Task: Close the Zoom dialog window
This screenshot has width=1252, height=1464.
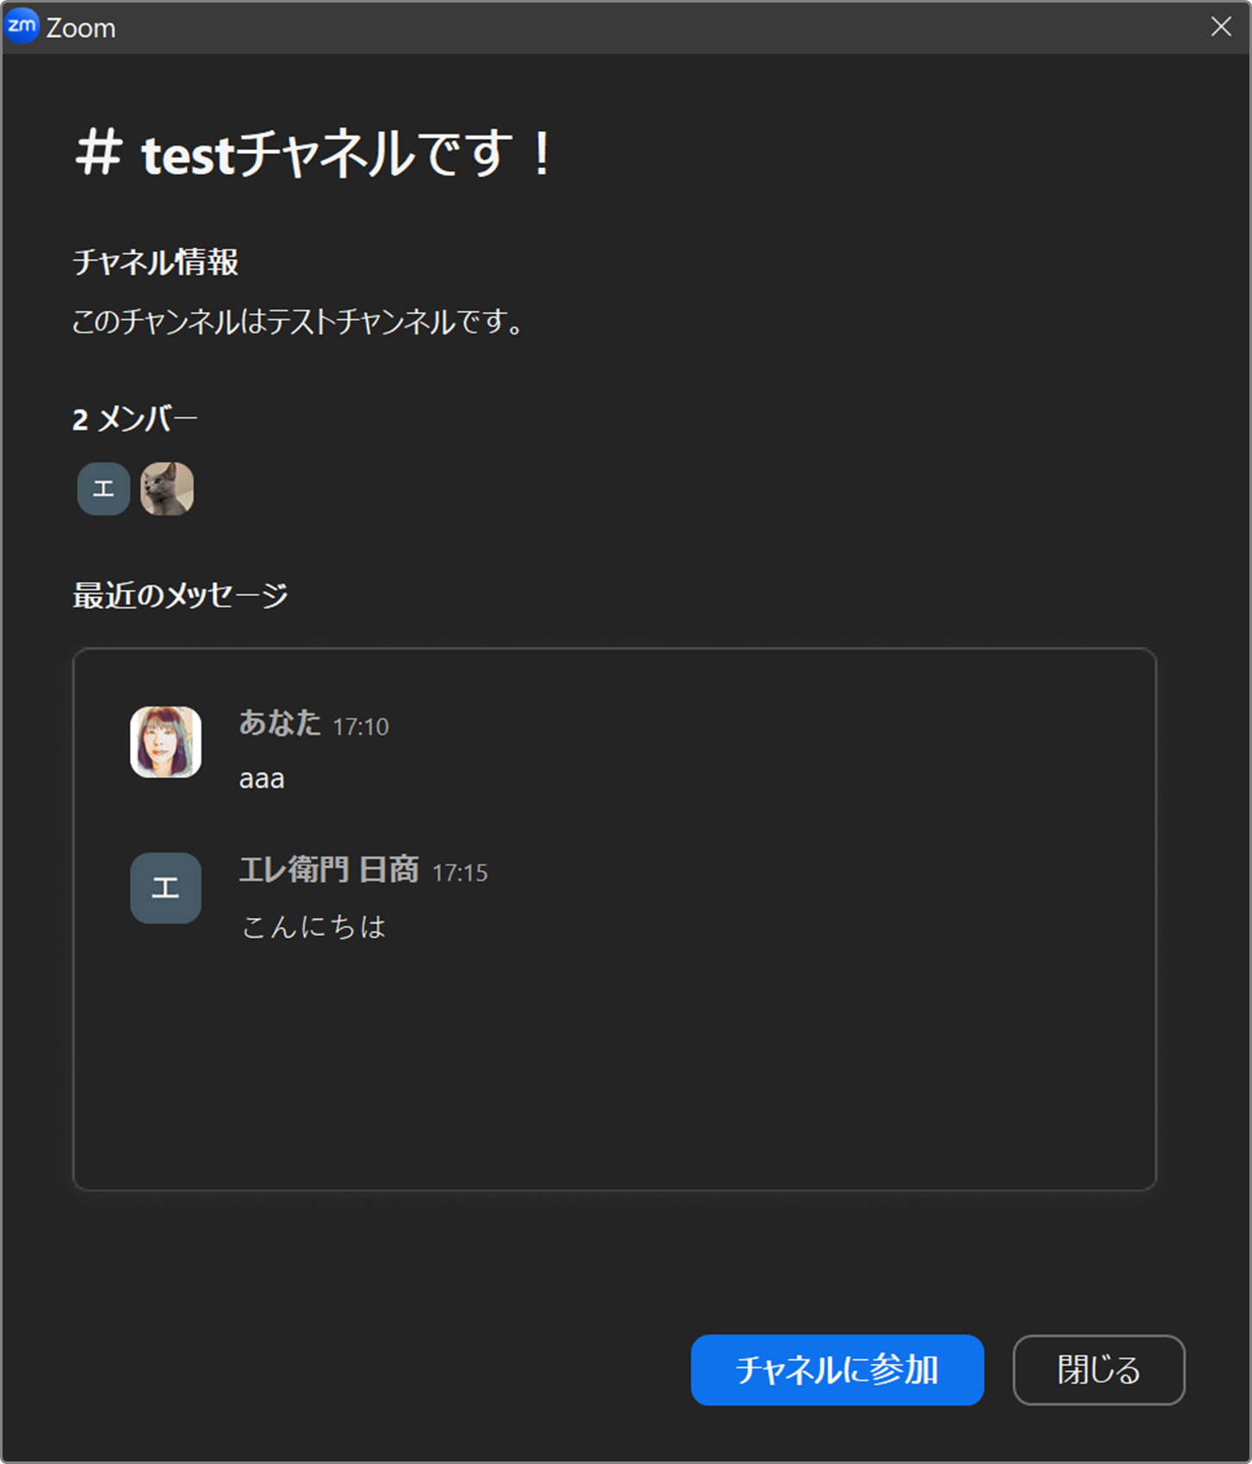Action: tap(1221, 27)
